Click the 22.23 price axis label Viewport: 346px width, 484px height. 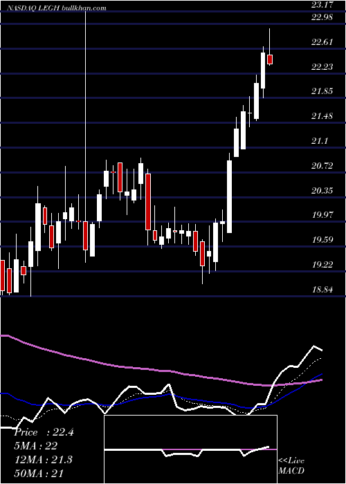pos(322,67)
